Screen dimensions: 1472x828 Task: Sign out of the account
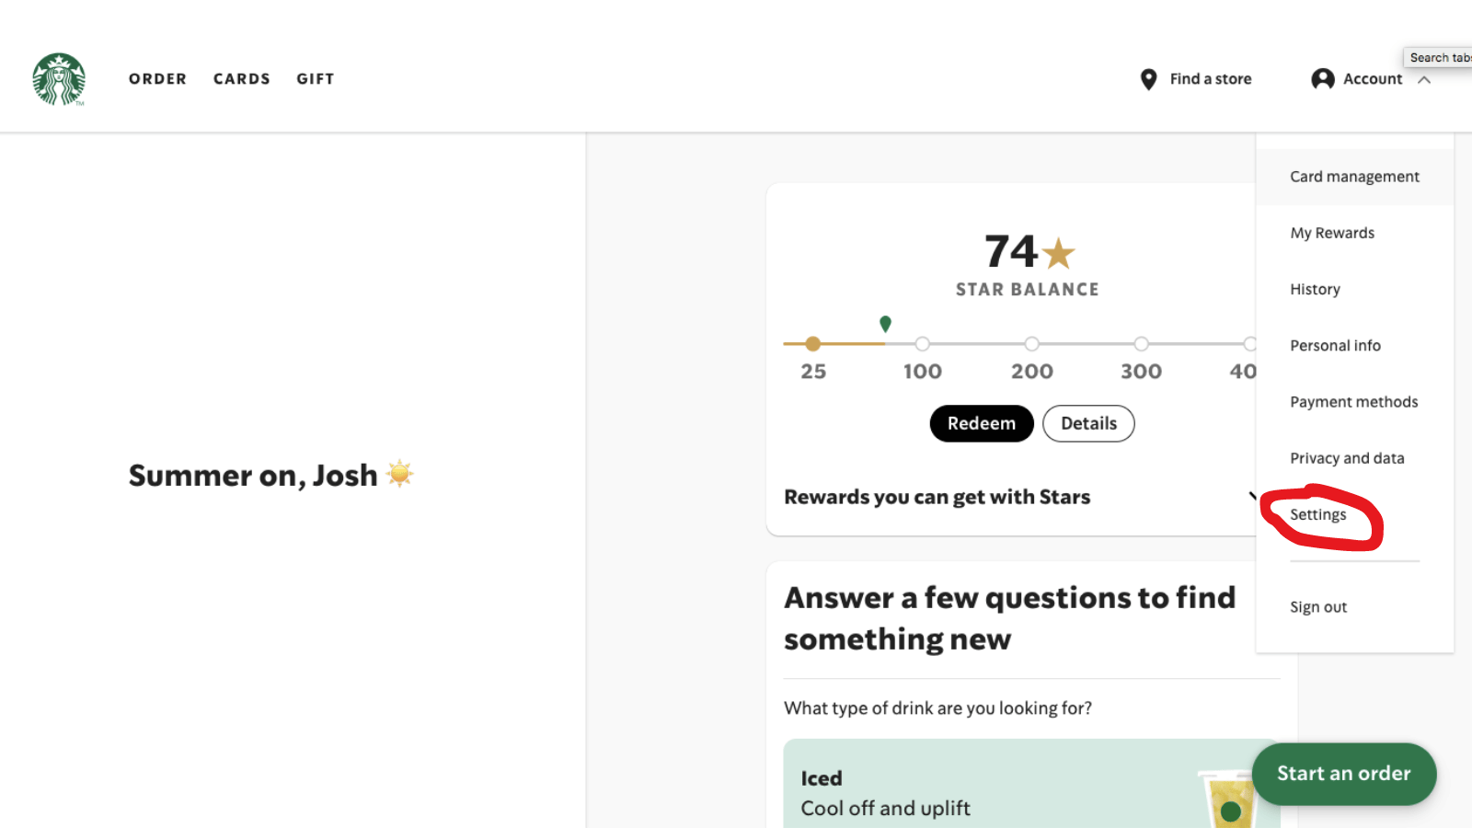(1317, 607)
